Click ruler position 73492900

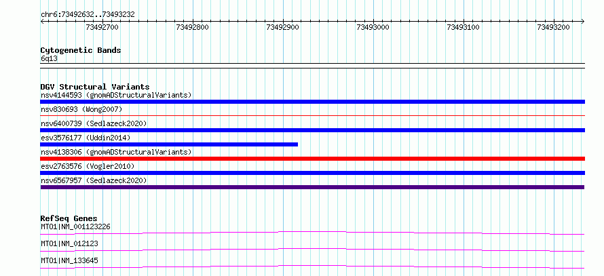pyautogui.click(x=283, y=27)
